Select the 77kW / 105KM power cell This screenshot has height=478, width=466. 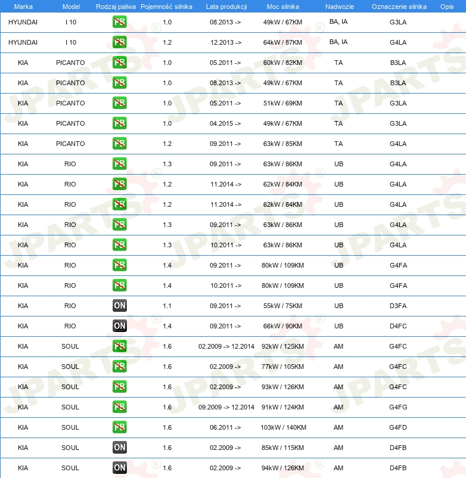tap(283, 367)
